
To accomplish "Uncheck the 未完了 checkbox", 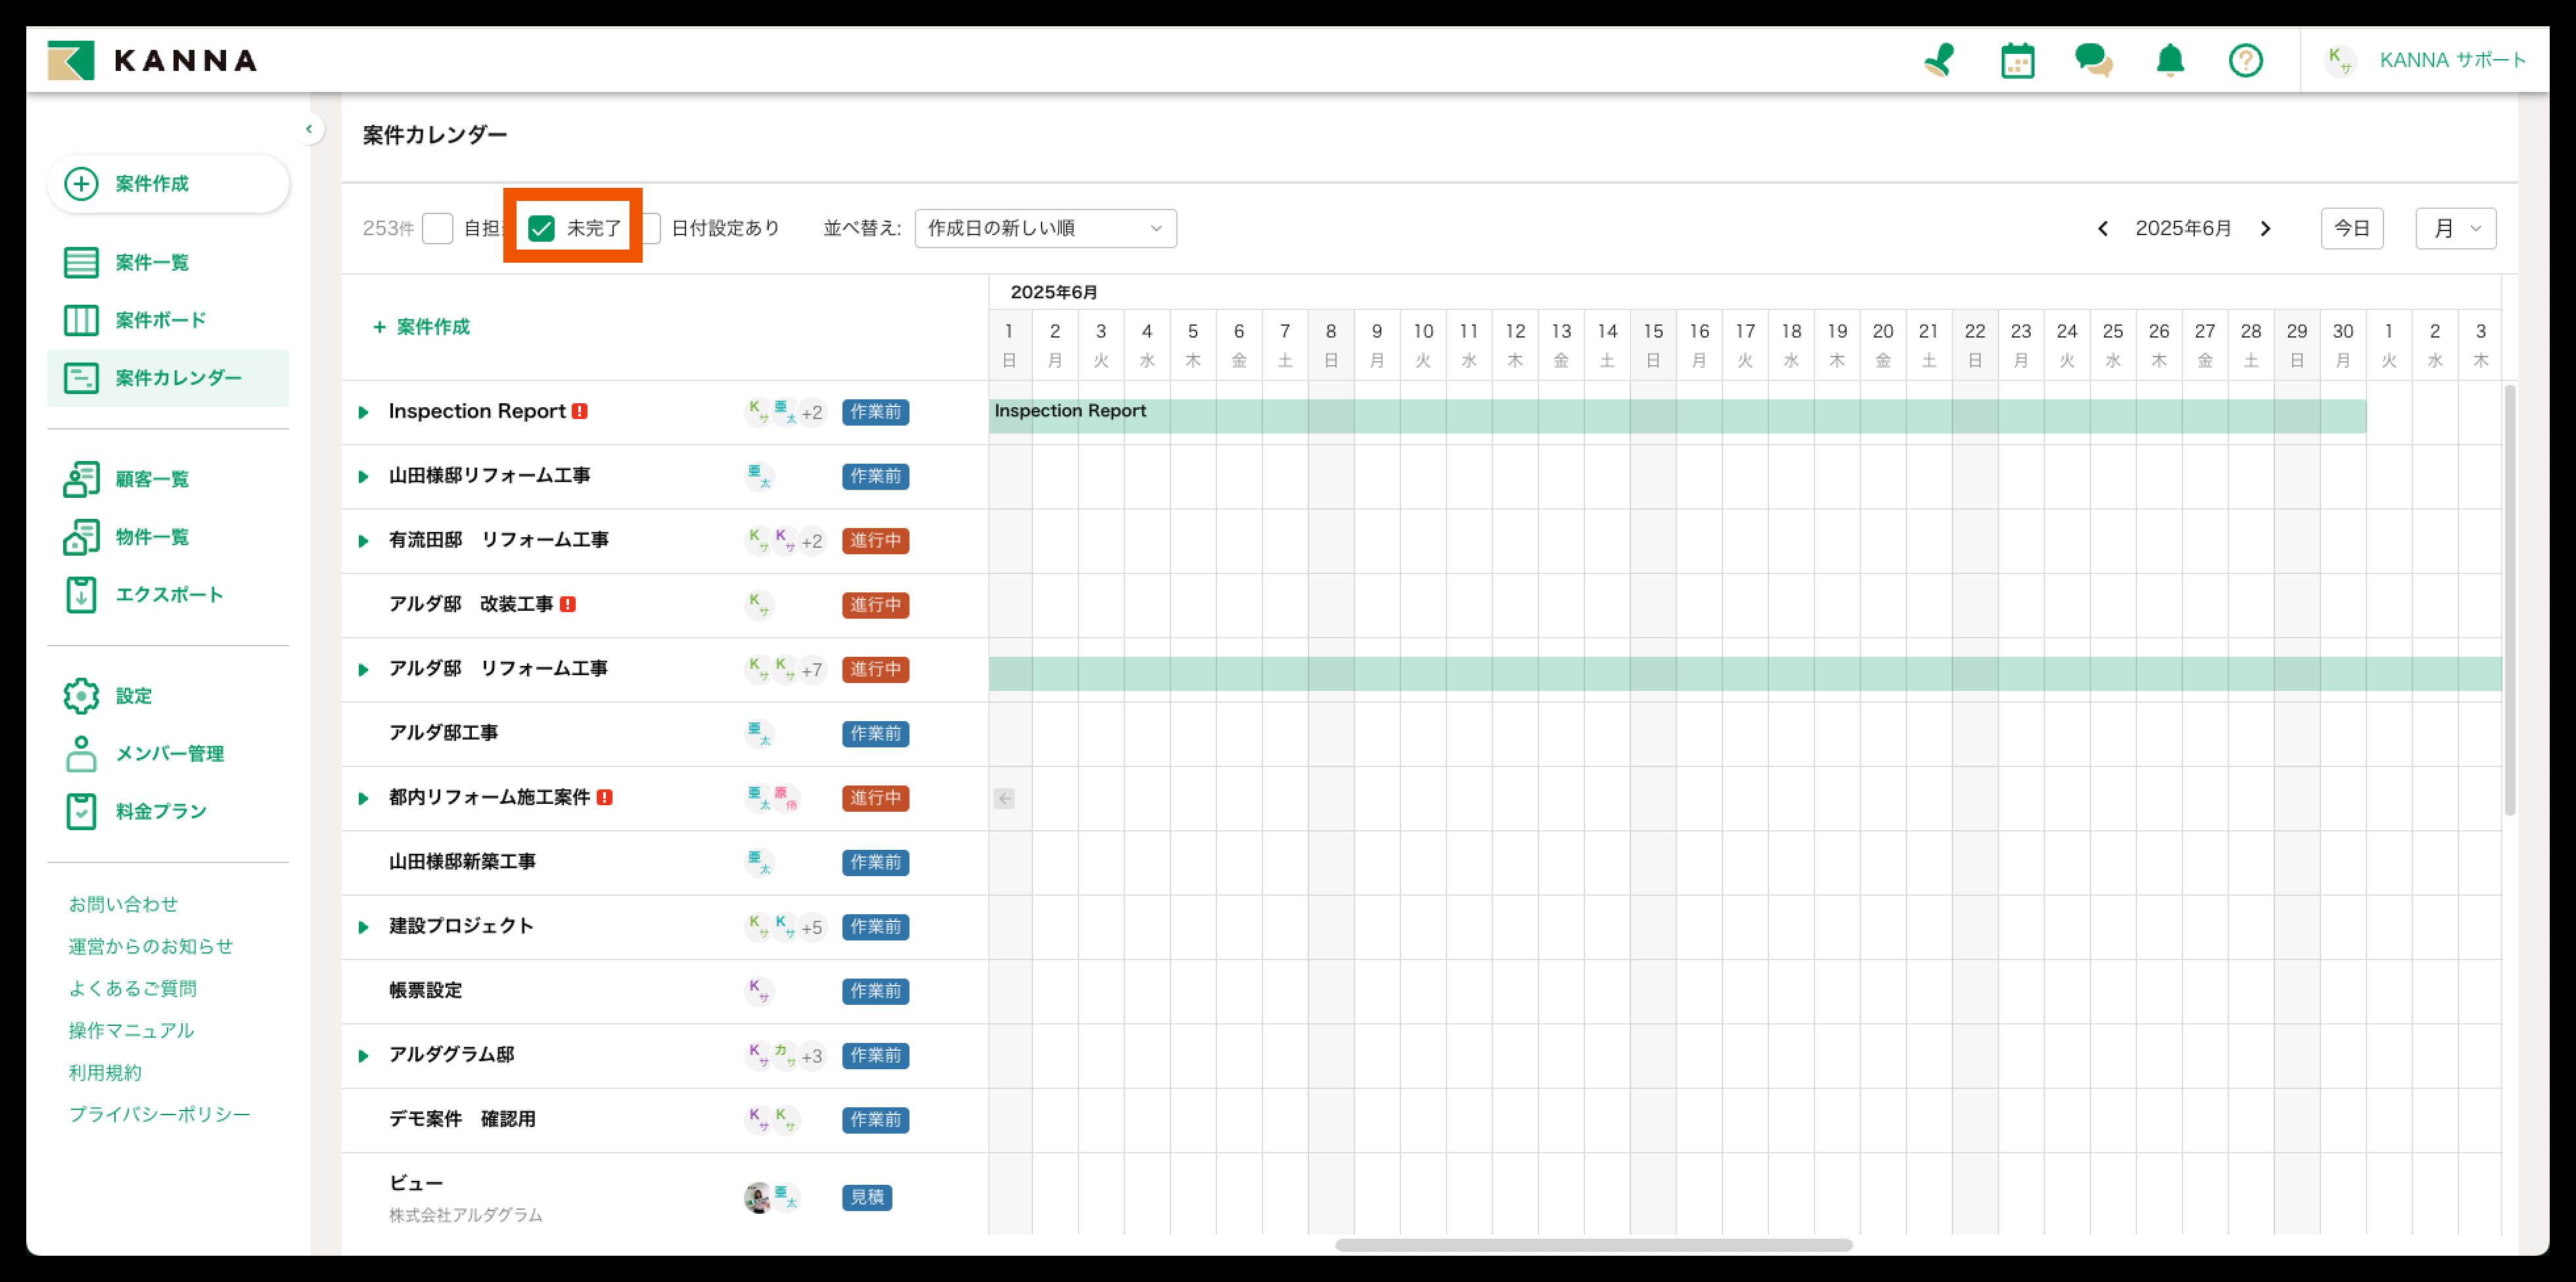I will pos(541,229).
